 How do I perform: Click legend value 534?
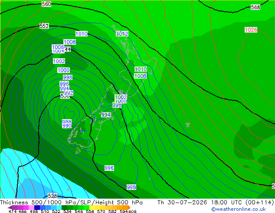click(67, 211)
